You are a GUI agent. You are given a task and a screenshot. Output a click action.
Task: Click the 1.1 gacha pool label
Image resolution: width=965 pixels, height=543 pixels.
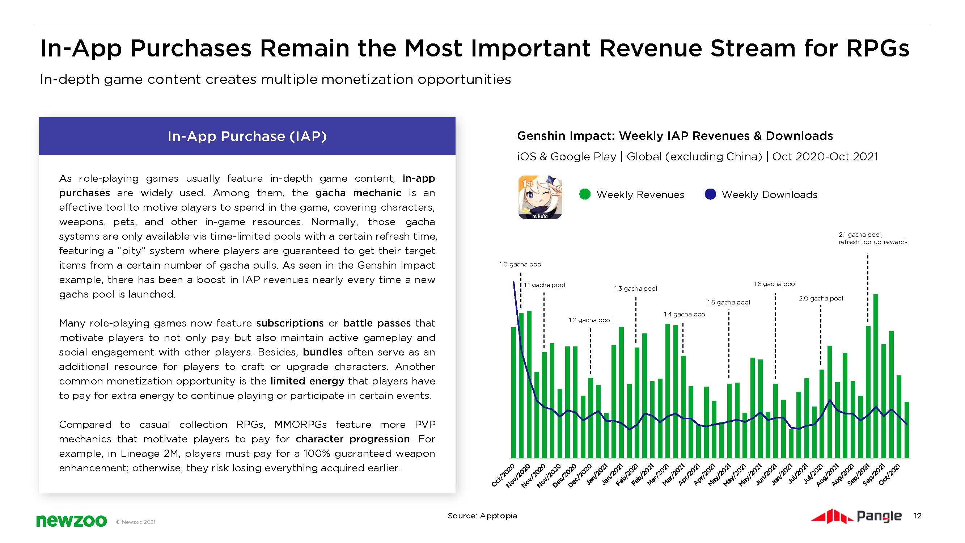[x=544, y=285]
